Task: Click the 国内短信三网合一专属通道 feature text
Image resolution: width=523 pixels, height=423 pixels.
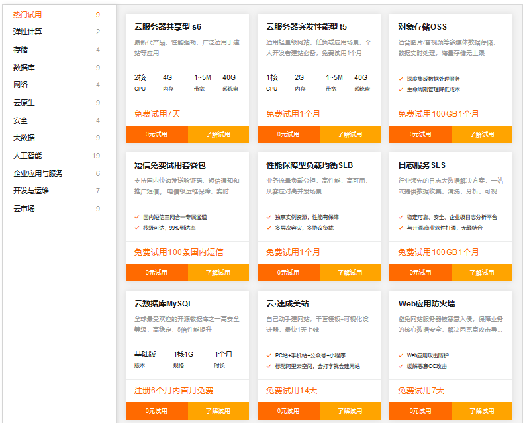Action: (x=175, y=218)
